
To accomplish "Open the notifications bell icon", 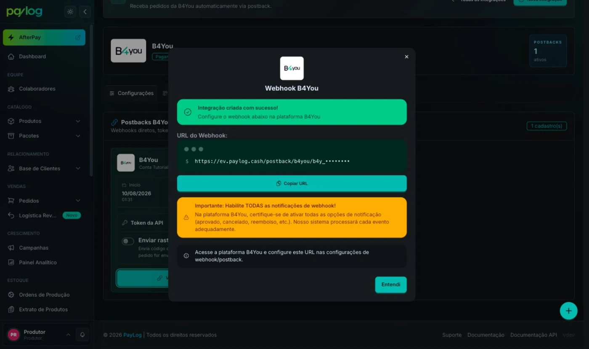I will tap(82, 335).
